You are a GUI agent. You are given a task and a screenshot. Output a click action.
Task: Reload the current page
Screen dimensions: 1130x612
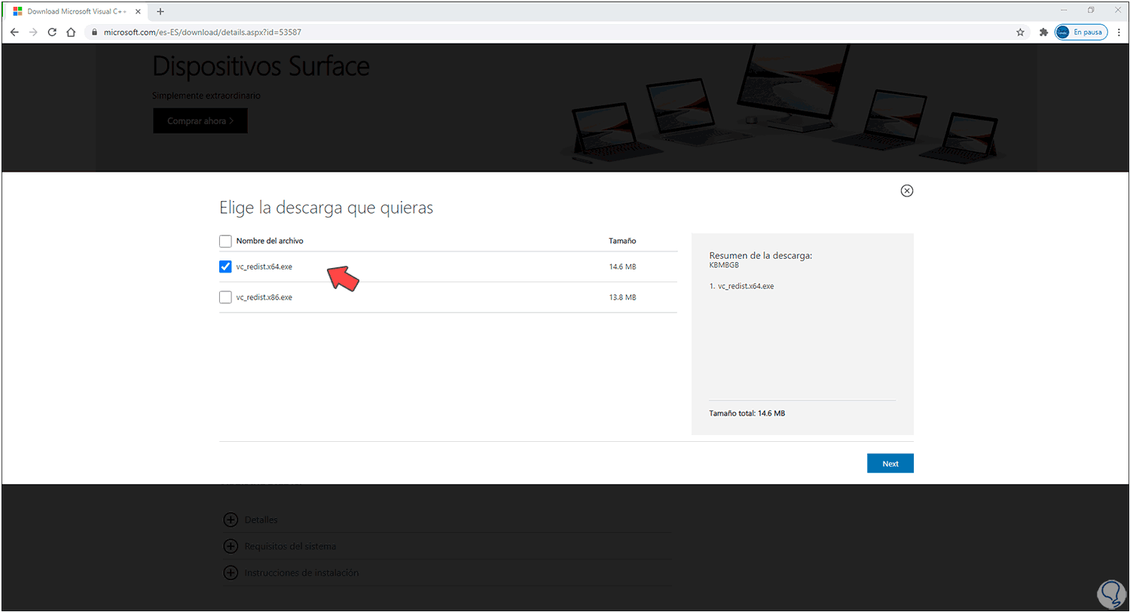52,32
